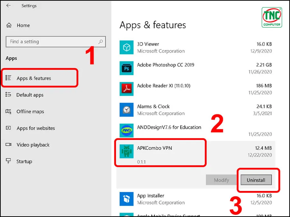This screenshot has width=290, height=217.
Task: Click the Offline maps map icon
Action: (x=8, y=111)
